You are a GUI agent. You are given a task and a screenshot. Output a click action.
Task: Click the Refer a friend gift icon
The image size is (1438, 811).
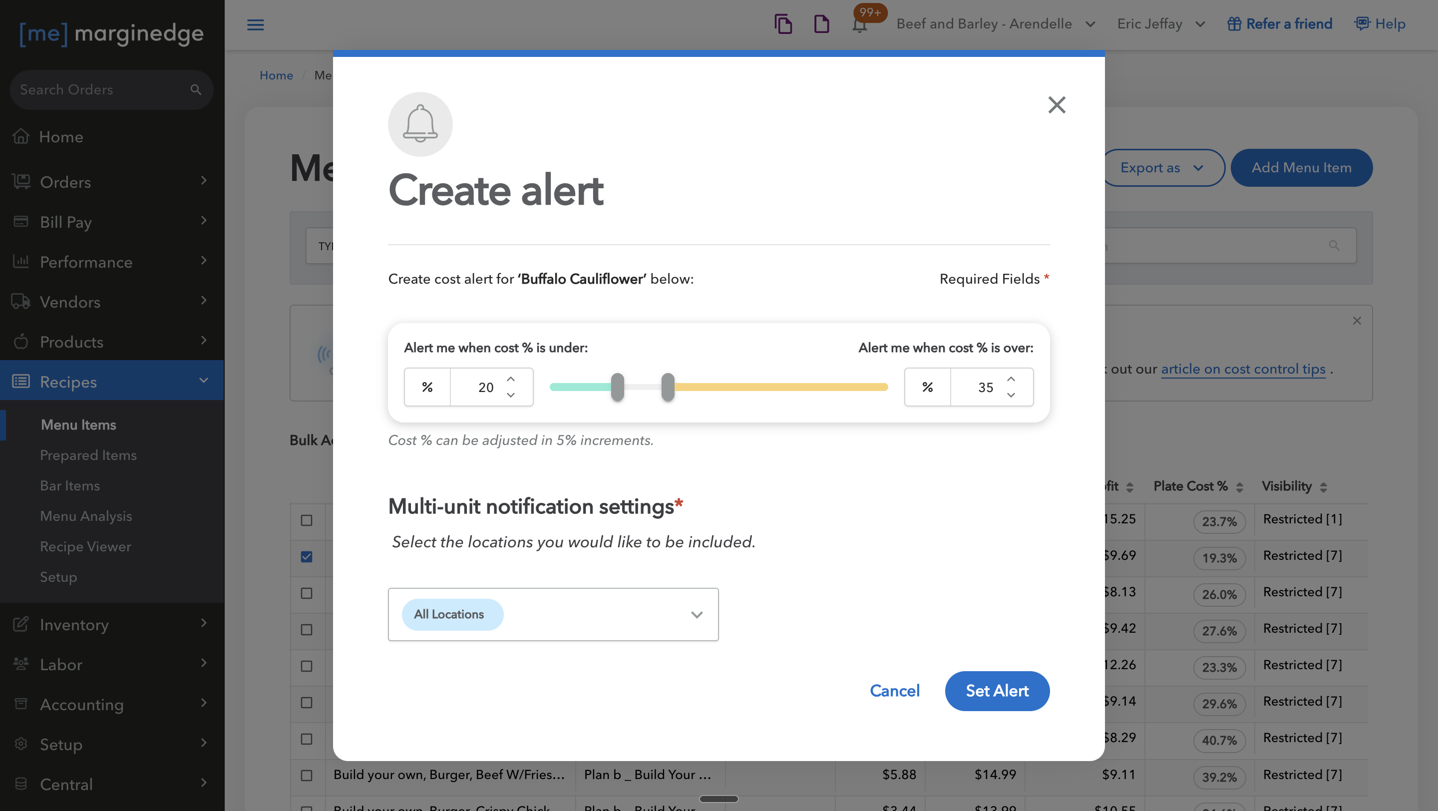coord(1234,23)
